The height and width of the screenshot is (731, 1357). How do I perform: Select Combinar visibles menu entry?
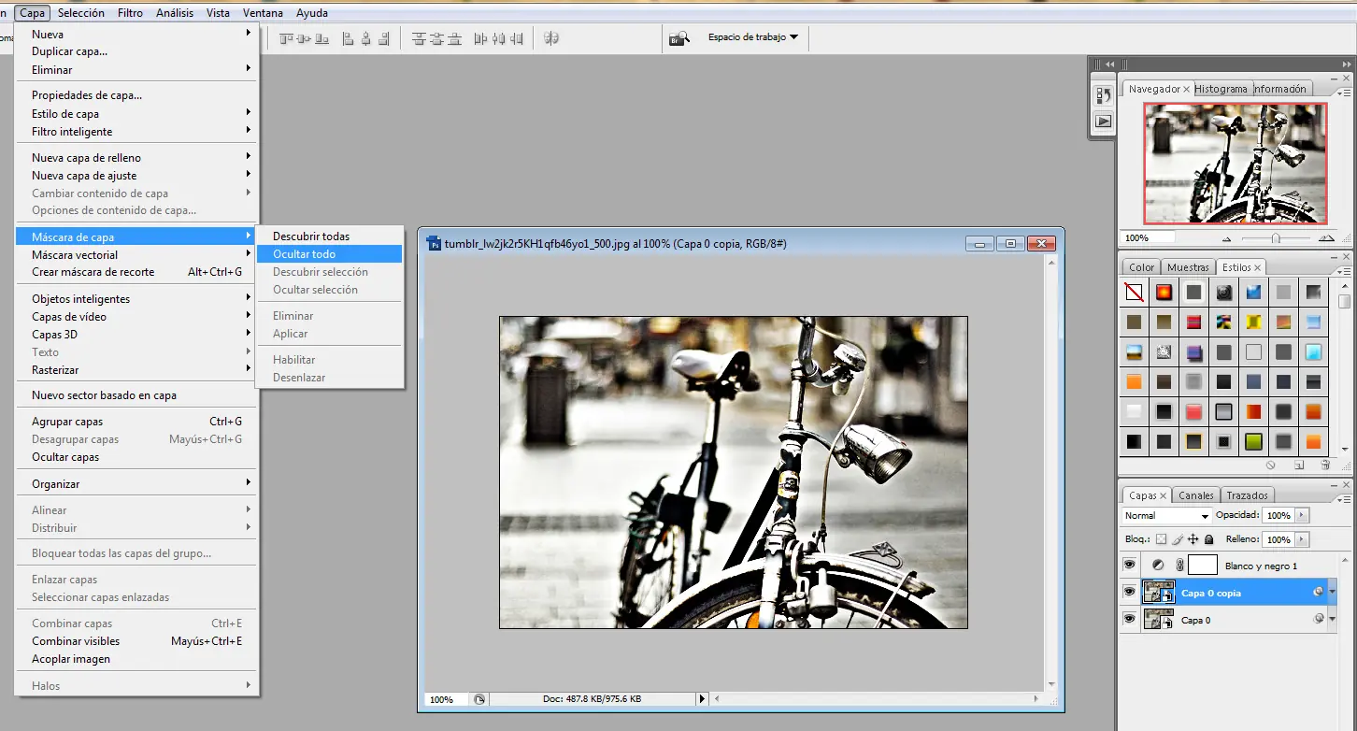tap(136, 641)
